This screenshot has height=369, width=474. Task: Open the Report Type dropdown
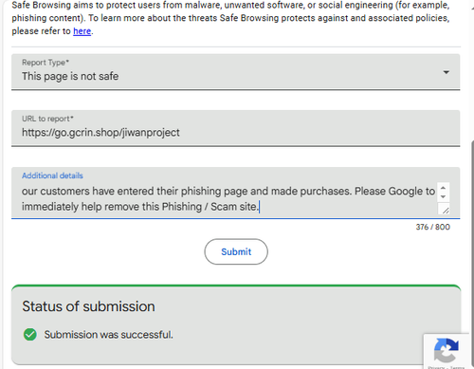click(236, 72)
